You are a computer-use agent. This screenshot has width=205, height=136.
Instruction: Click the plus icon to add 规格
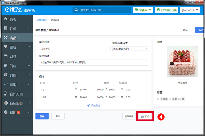pyautogui.click(x=89, y=105)
